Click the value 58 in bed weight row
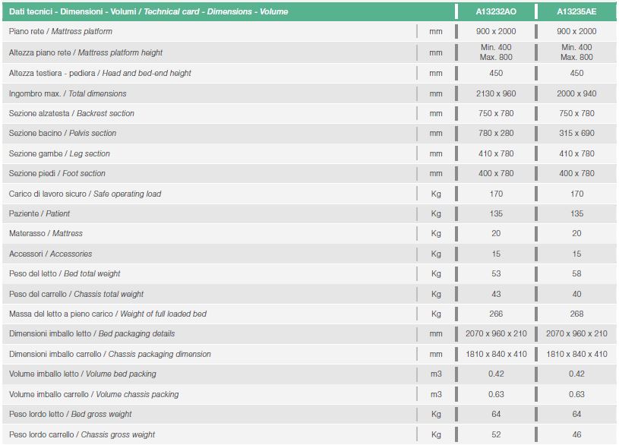 pos(576,273)
